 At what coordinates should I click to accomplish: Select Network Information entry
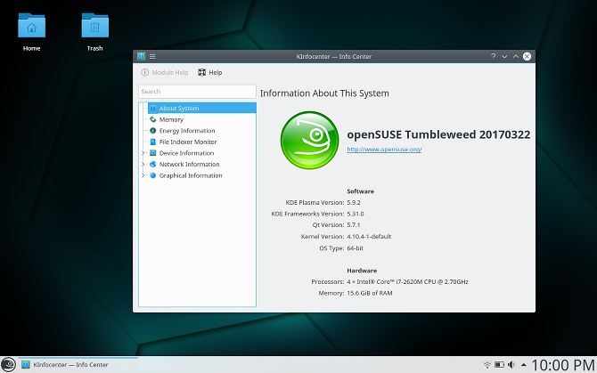pyautogui.click(x=189, y=165)
